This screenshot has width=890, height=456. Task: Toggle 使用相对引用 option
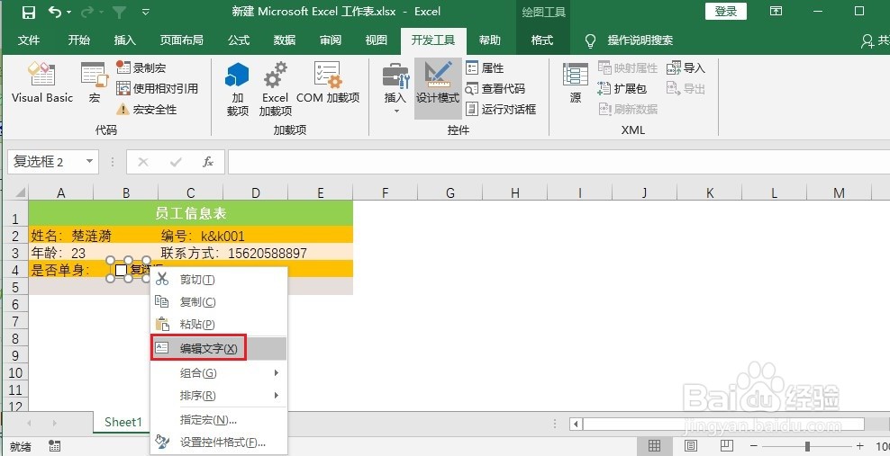point(158,88)
